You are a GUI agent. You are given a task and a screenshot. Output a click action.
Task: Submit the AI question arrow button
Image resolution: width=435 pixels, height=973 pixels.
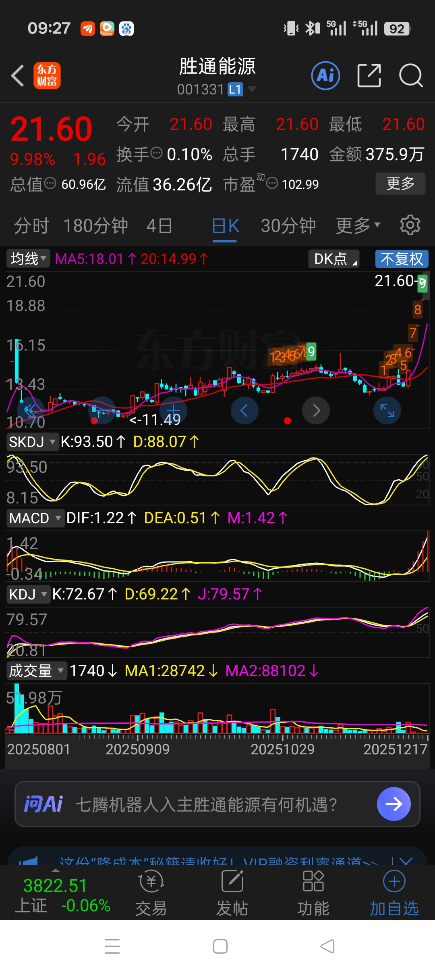tap(394, 804)
